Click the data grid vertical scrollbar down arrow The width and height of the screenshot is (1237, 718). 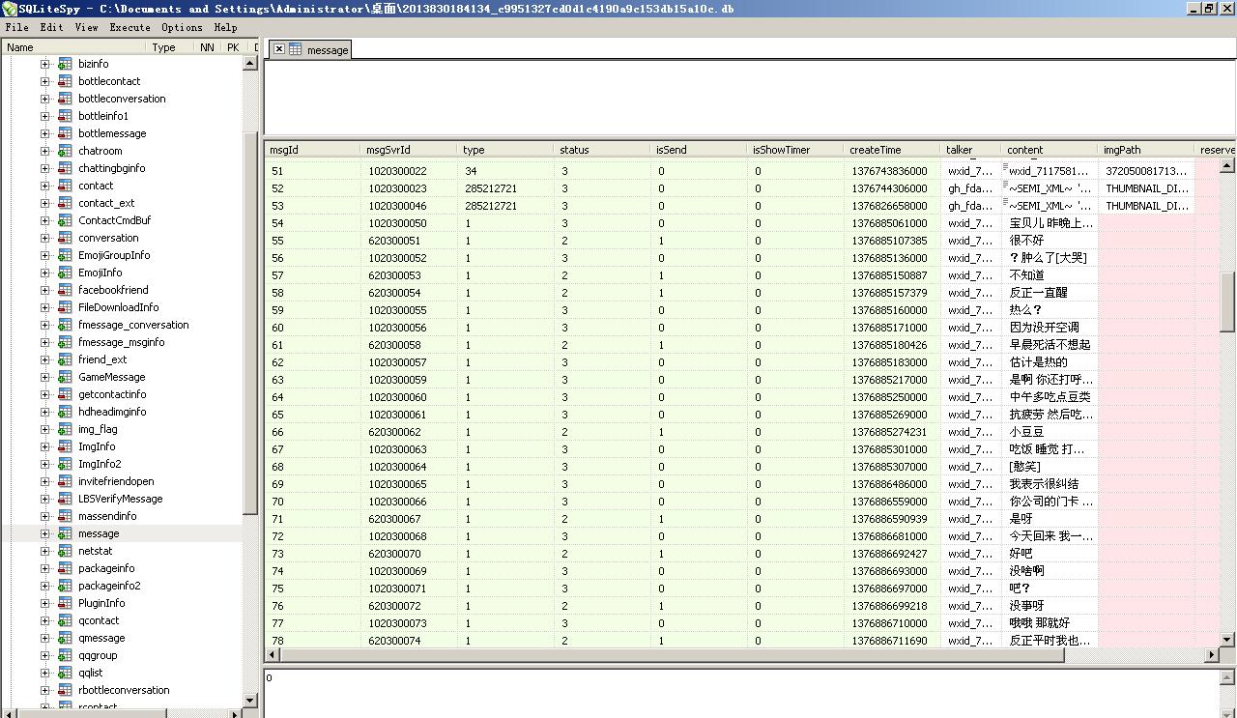click(1227, 640)
